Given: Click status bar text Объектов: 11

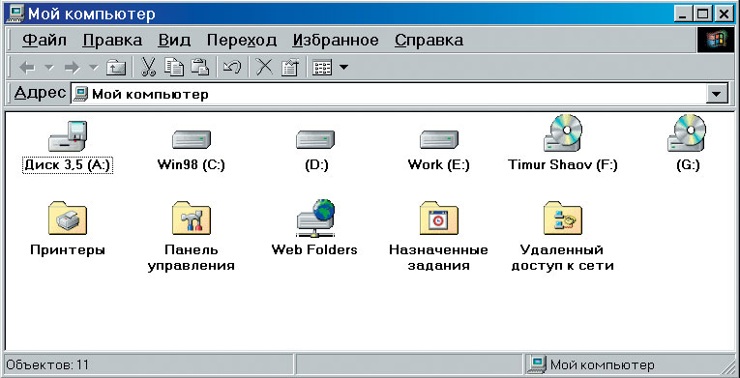Looking at the screenshot, I should (x=47, y=364).
